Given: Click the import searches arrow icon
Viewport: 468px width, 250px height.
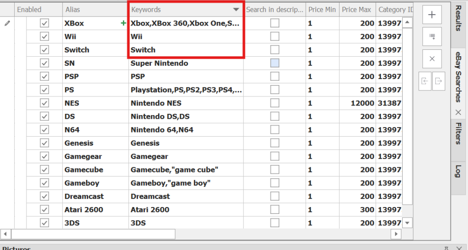Looking at the screenshot, I should tap(425, 81).
